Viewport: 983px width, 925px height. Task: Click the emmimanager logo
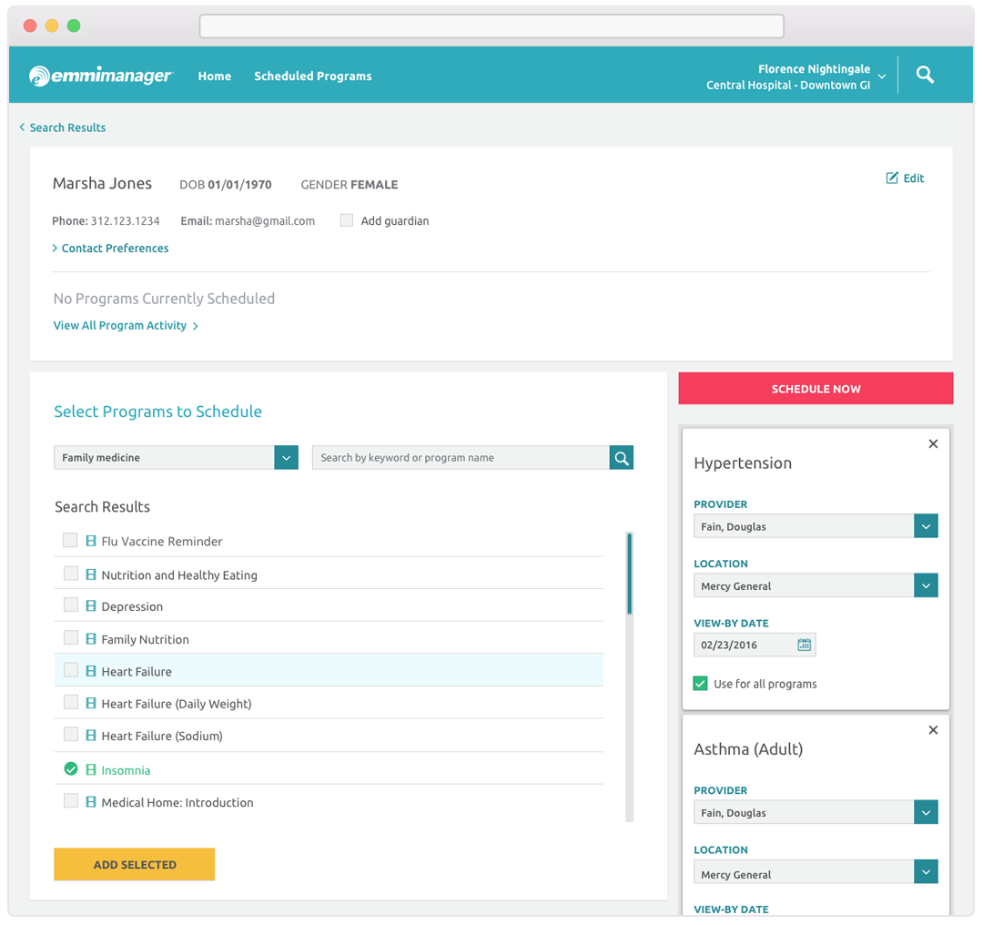[x=100, y=76]
